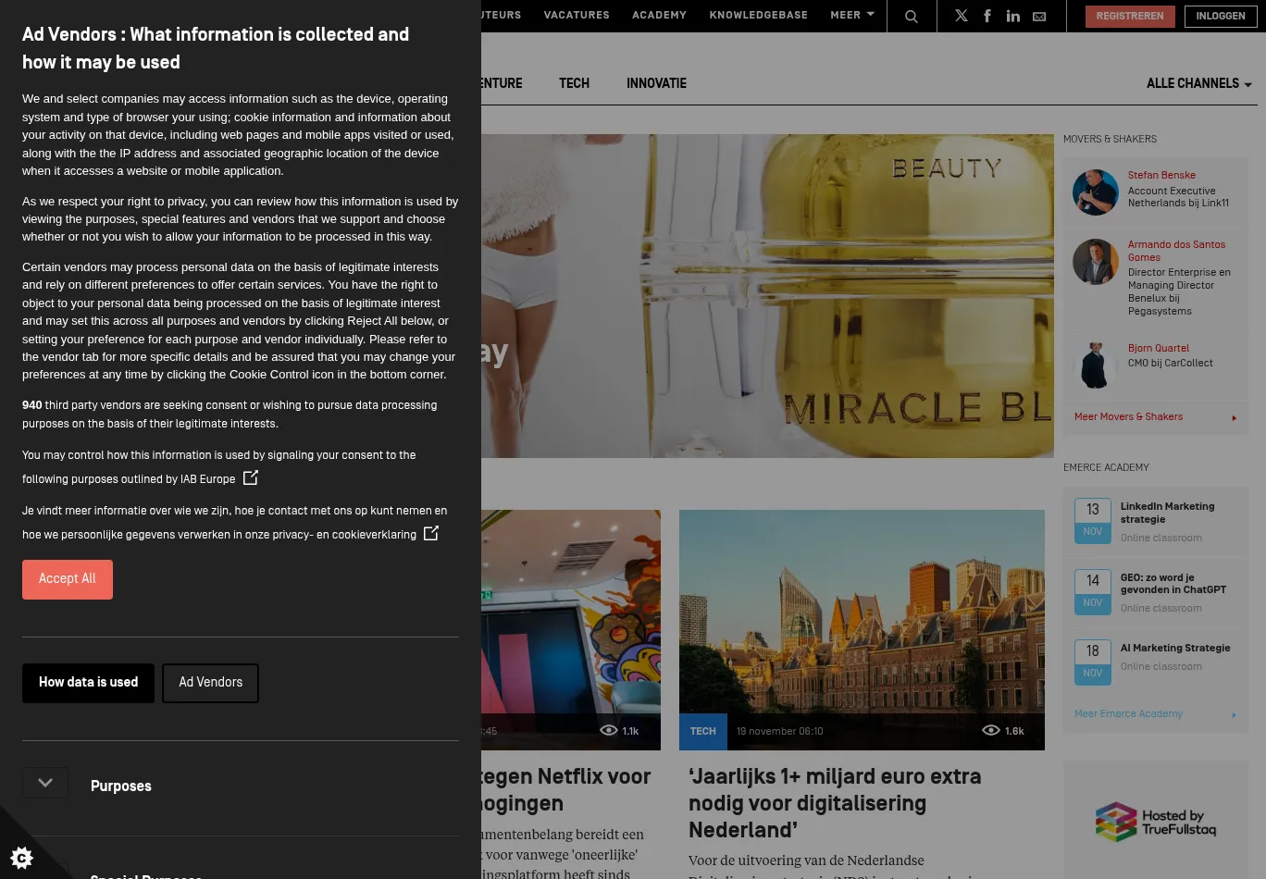Image resolution: width=1266 pixels, height=879 pixels.
Task: Open the ALLE CHANNELS dropdown
Action: click(1198, 84)
